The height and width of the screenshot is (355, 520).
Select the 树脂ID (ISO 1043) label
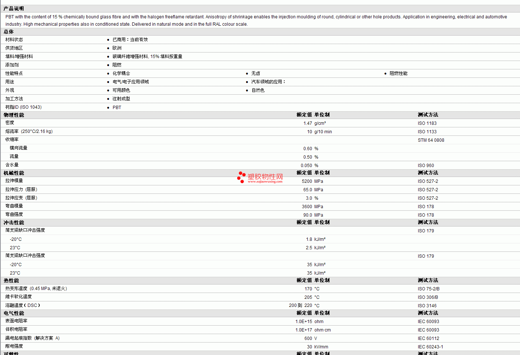coord(24,107)
